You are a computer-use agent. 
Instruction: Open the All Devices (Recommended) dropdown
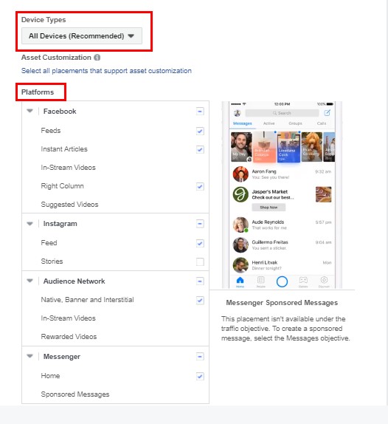(x=82, y=35)
